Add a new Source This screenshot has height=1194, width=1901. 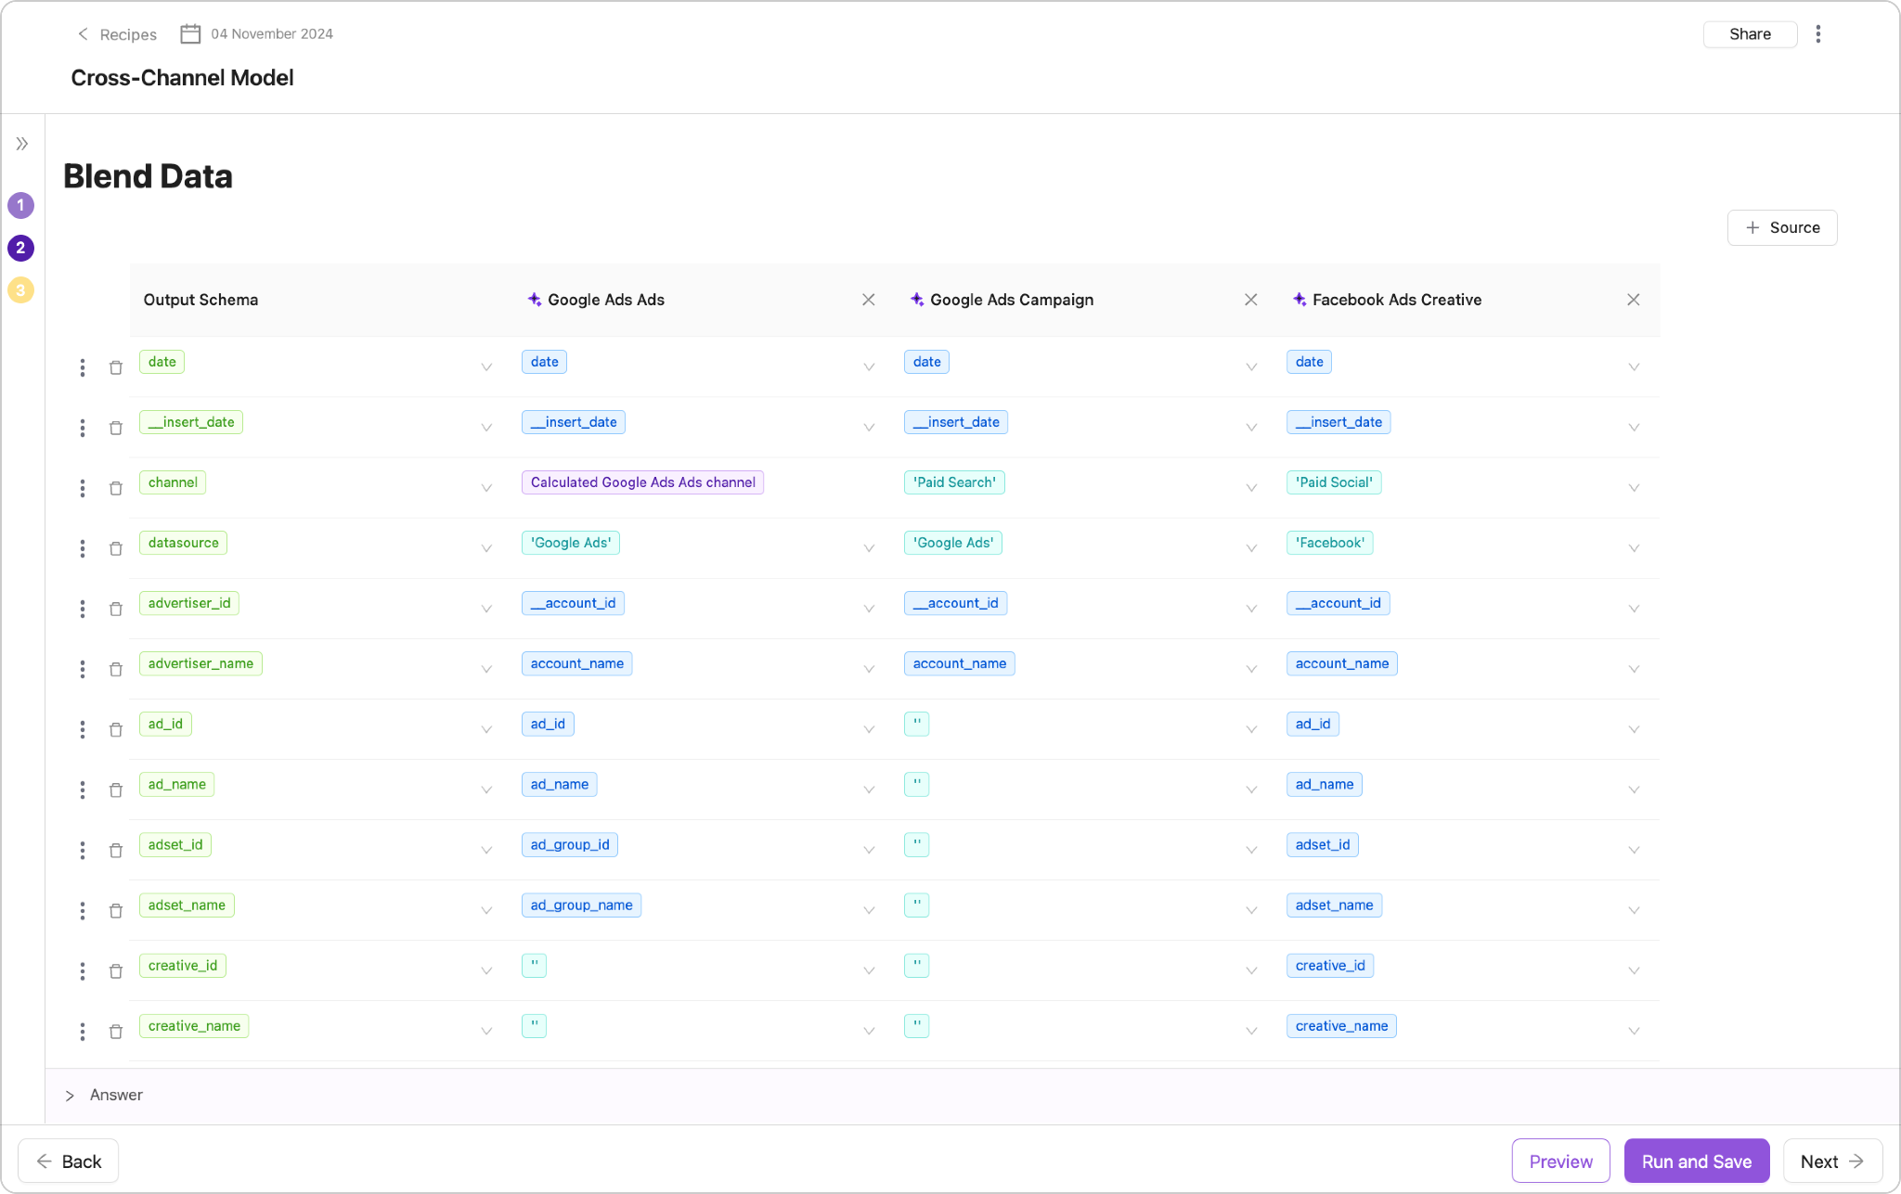(1781, 227)
